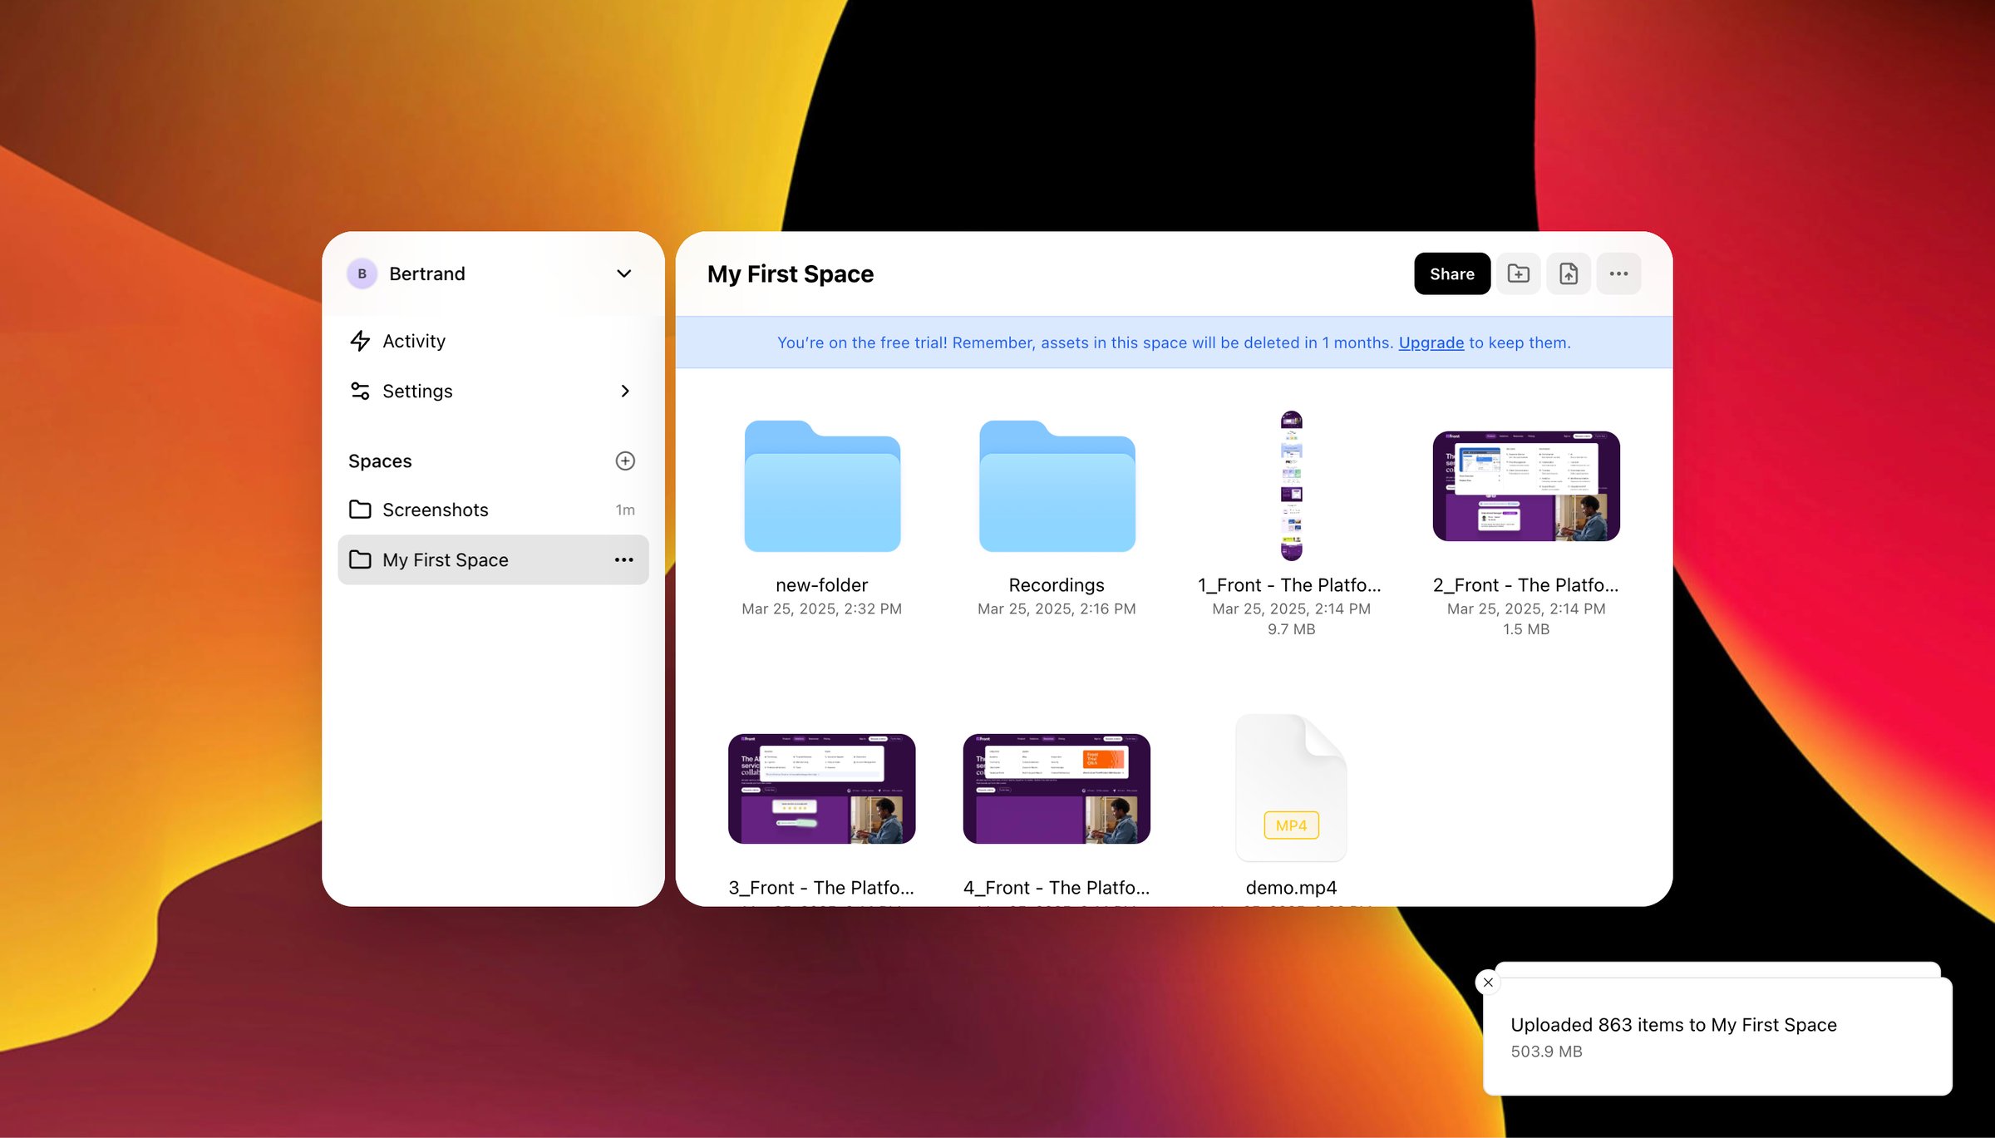Click 'Mar 25, 2025, 2:32 PM' date text

821,608
